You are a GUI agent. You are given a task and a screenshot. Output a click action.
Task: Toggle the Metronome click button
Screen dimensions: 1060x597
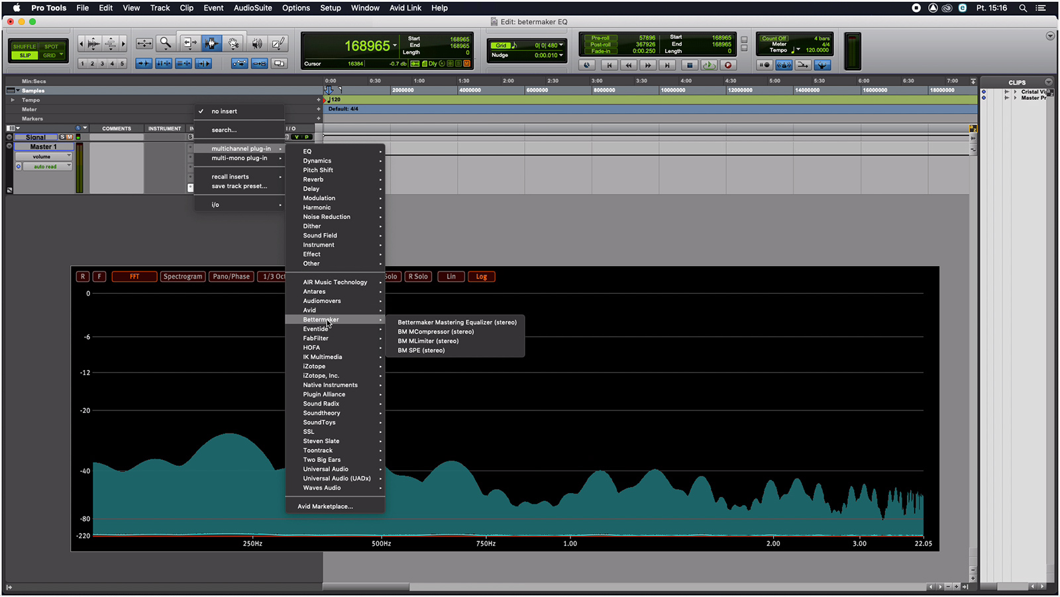click(784, 65)
